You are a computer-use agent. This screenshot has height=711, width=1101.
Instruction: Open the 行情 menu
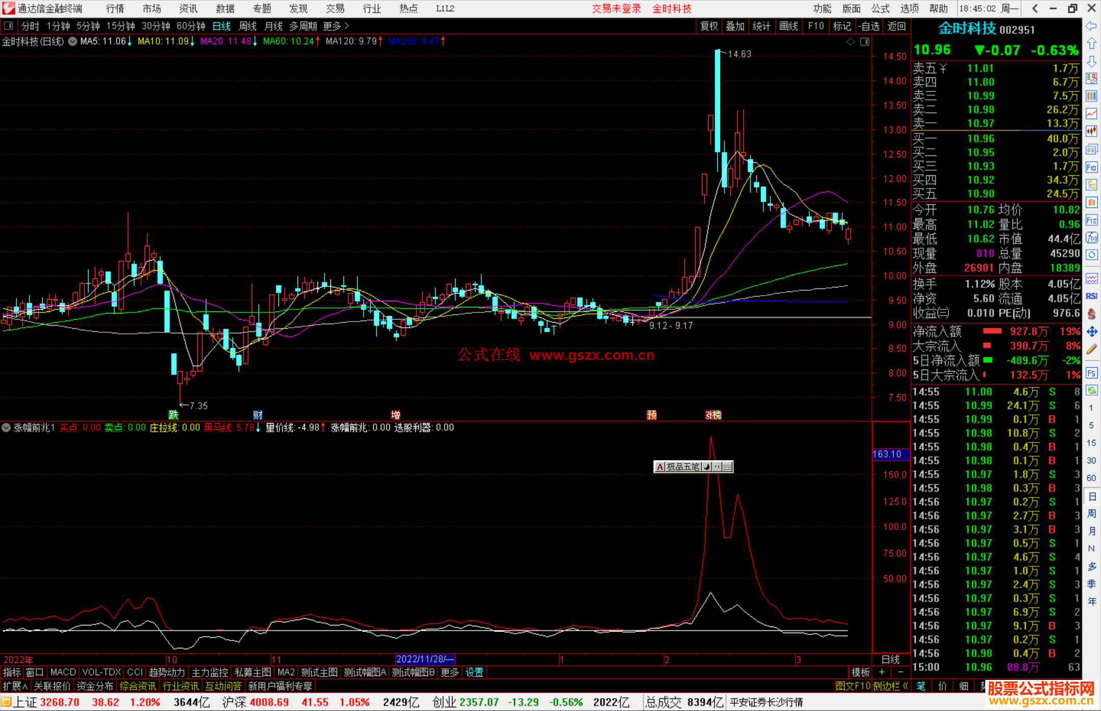[115, 9]
